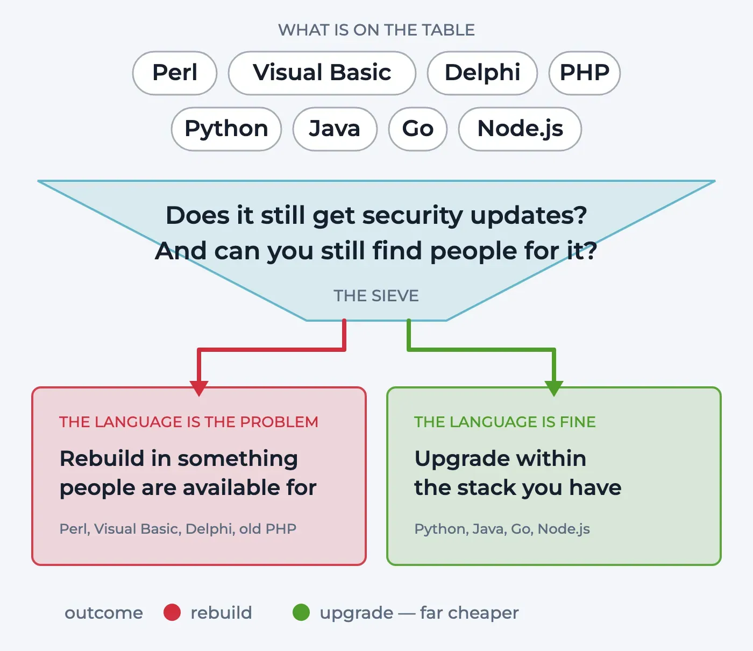Click the 'WHAT IS ON THE TABLE' heading

click(x=376, y=30)
